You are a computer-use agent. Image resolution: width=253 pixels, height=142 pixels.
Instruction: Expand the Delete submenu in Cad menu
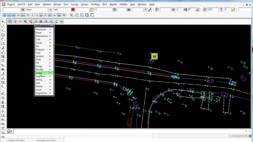[x=44, y=86]
